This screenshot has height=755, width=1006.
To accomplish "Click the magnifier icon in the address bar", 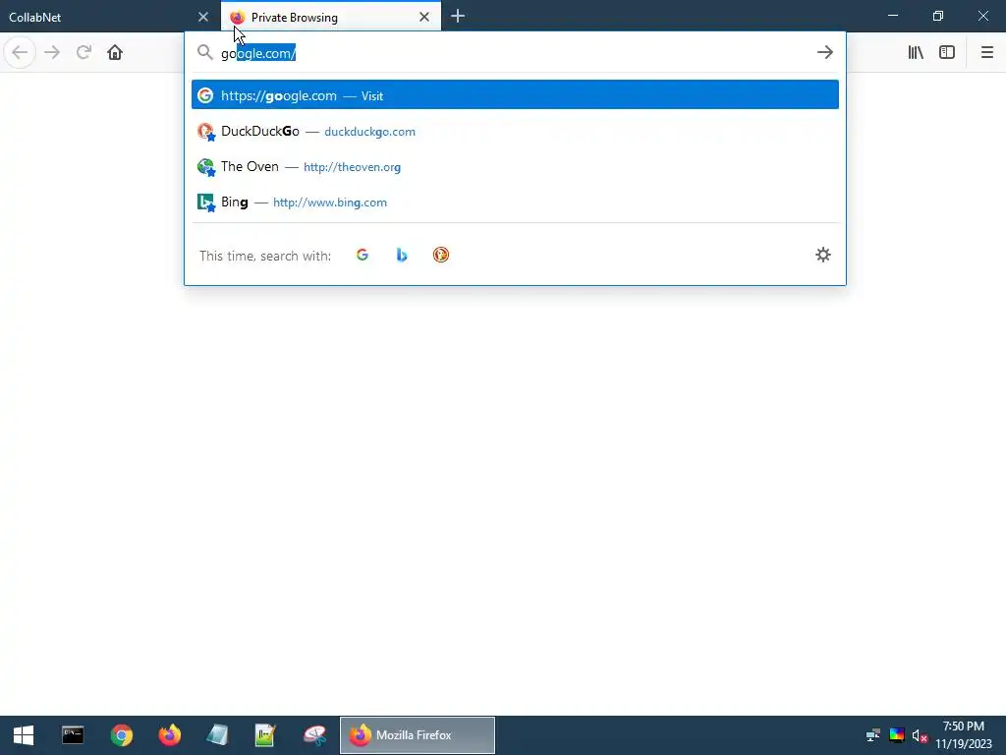I will click(204, 52).
